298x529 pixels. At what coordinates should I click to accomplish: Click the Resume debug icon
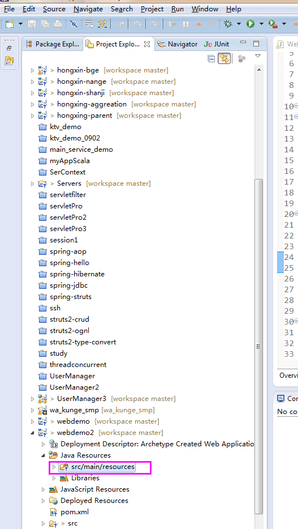click(172, 24)
